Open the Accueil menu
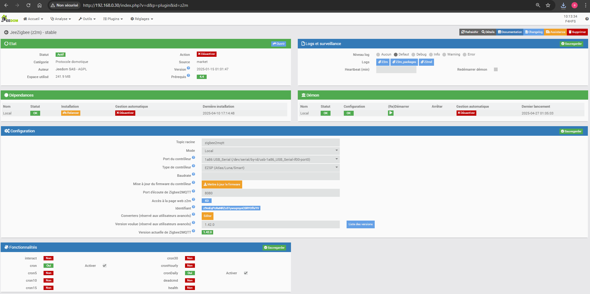This screenshot has height=294, width=590. tap(33, 19)
